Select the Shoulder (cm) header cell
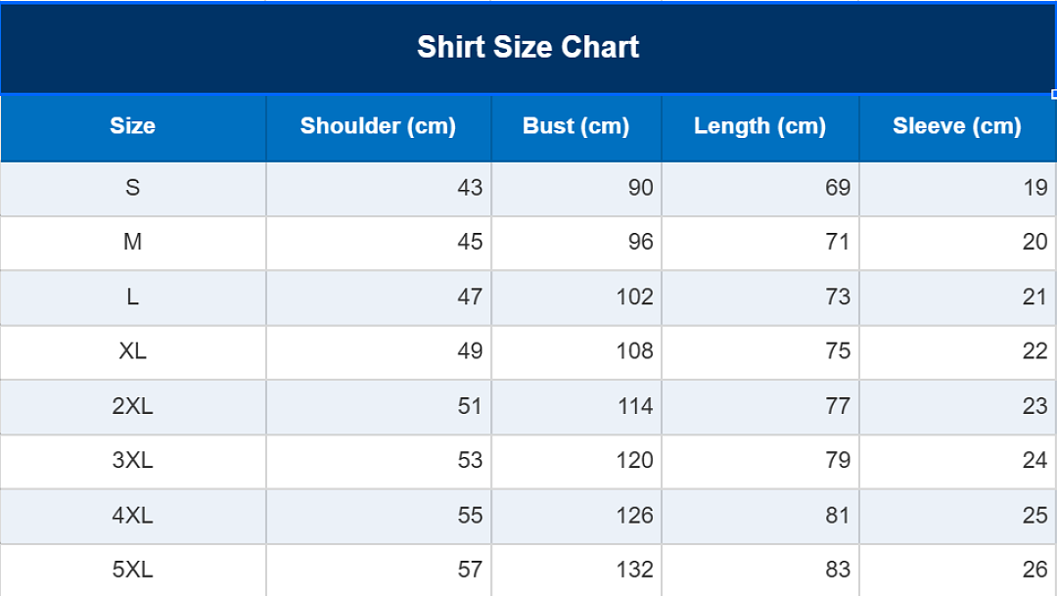The image size is (1057, 596). 378,127
